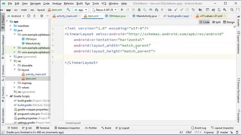The height and width of the screenshot is (135, 241).
Task: Select activity_main.xml in project tree
Action: click(36, 74)
